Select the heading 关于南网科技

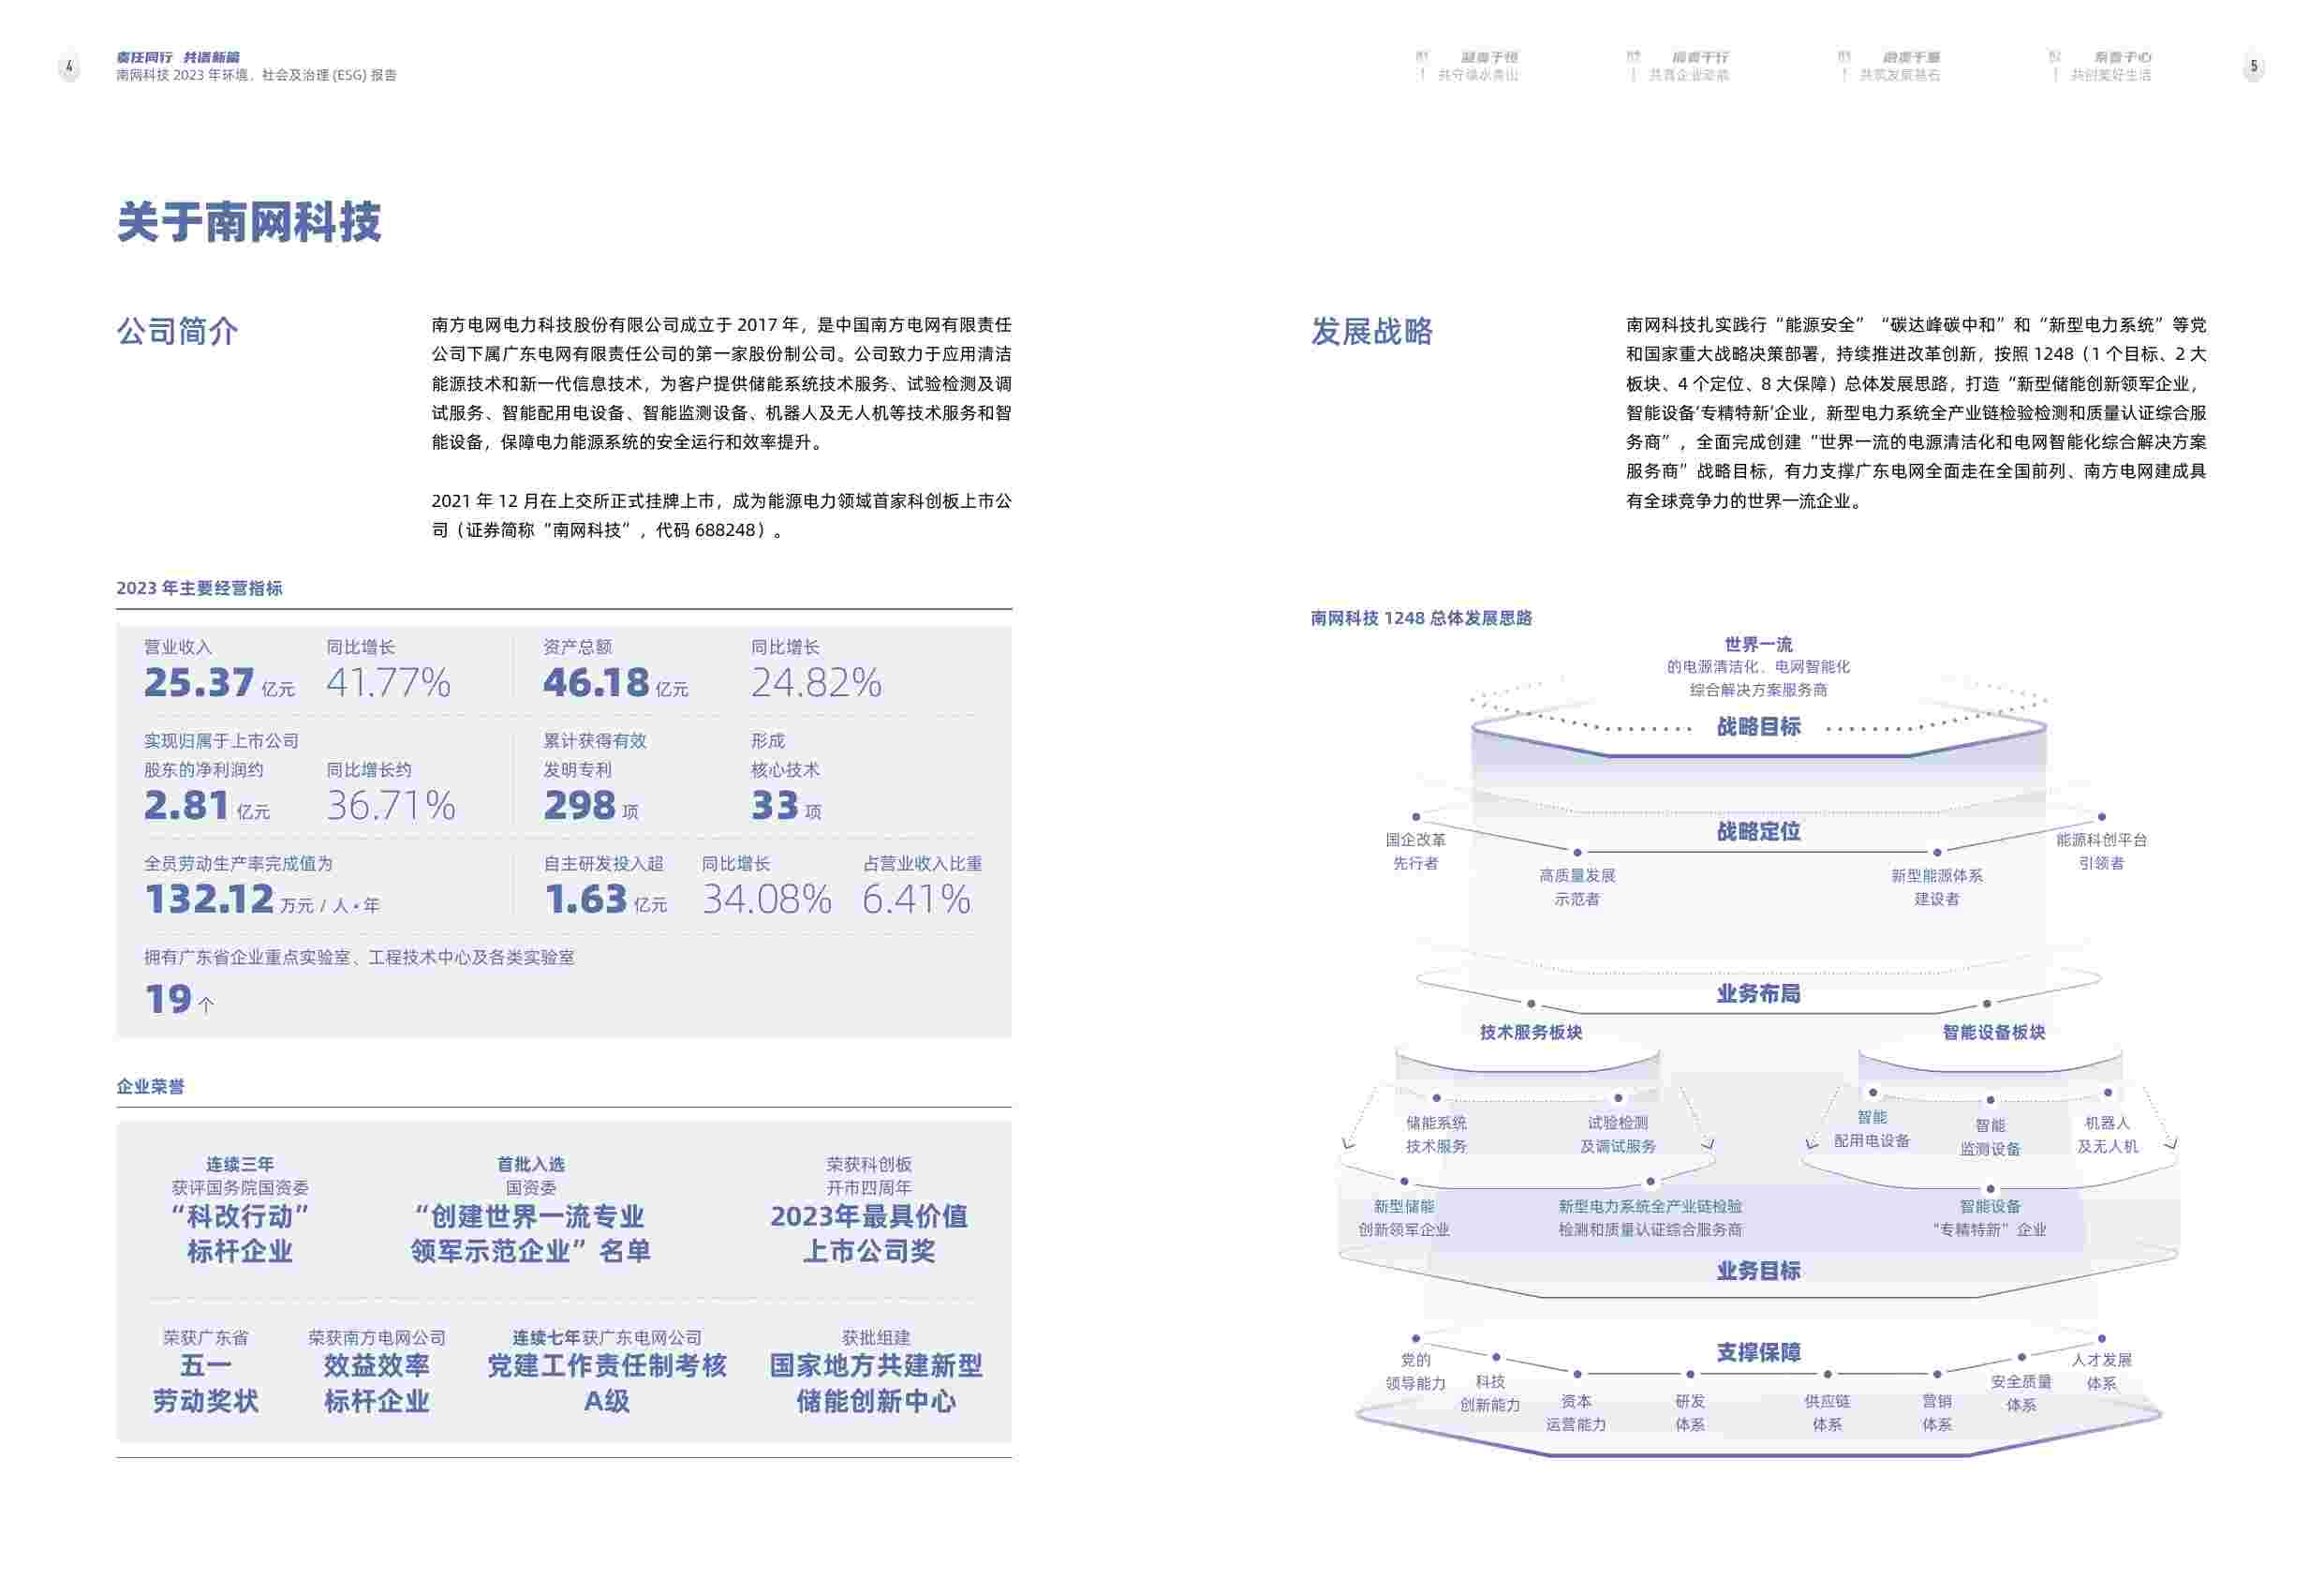click(249, 222)
